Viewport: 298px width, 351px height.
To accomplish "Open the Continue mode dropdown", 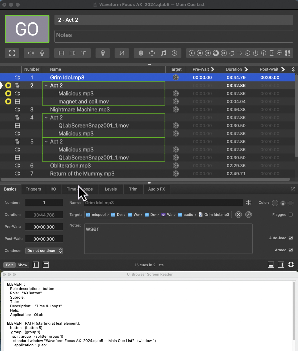I will pos(44,251).
